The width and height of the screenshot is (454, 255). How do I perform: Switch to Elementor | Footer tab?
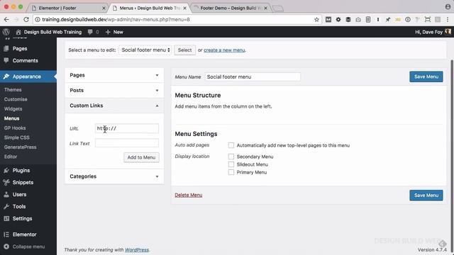point(68,8)
